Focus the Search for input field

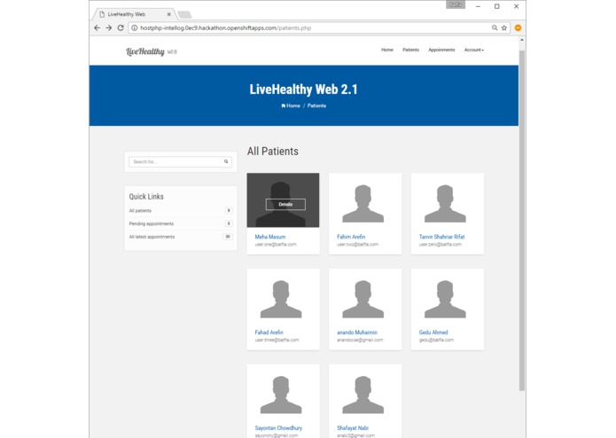[x=175, y=161]
